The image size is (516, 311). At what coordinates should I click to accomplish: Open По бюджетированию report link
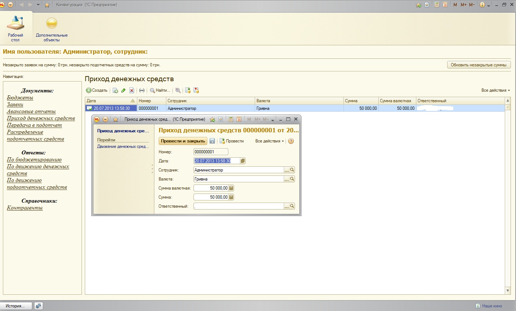tap(34, 159)
